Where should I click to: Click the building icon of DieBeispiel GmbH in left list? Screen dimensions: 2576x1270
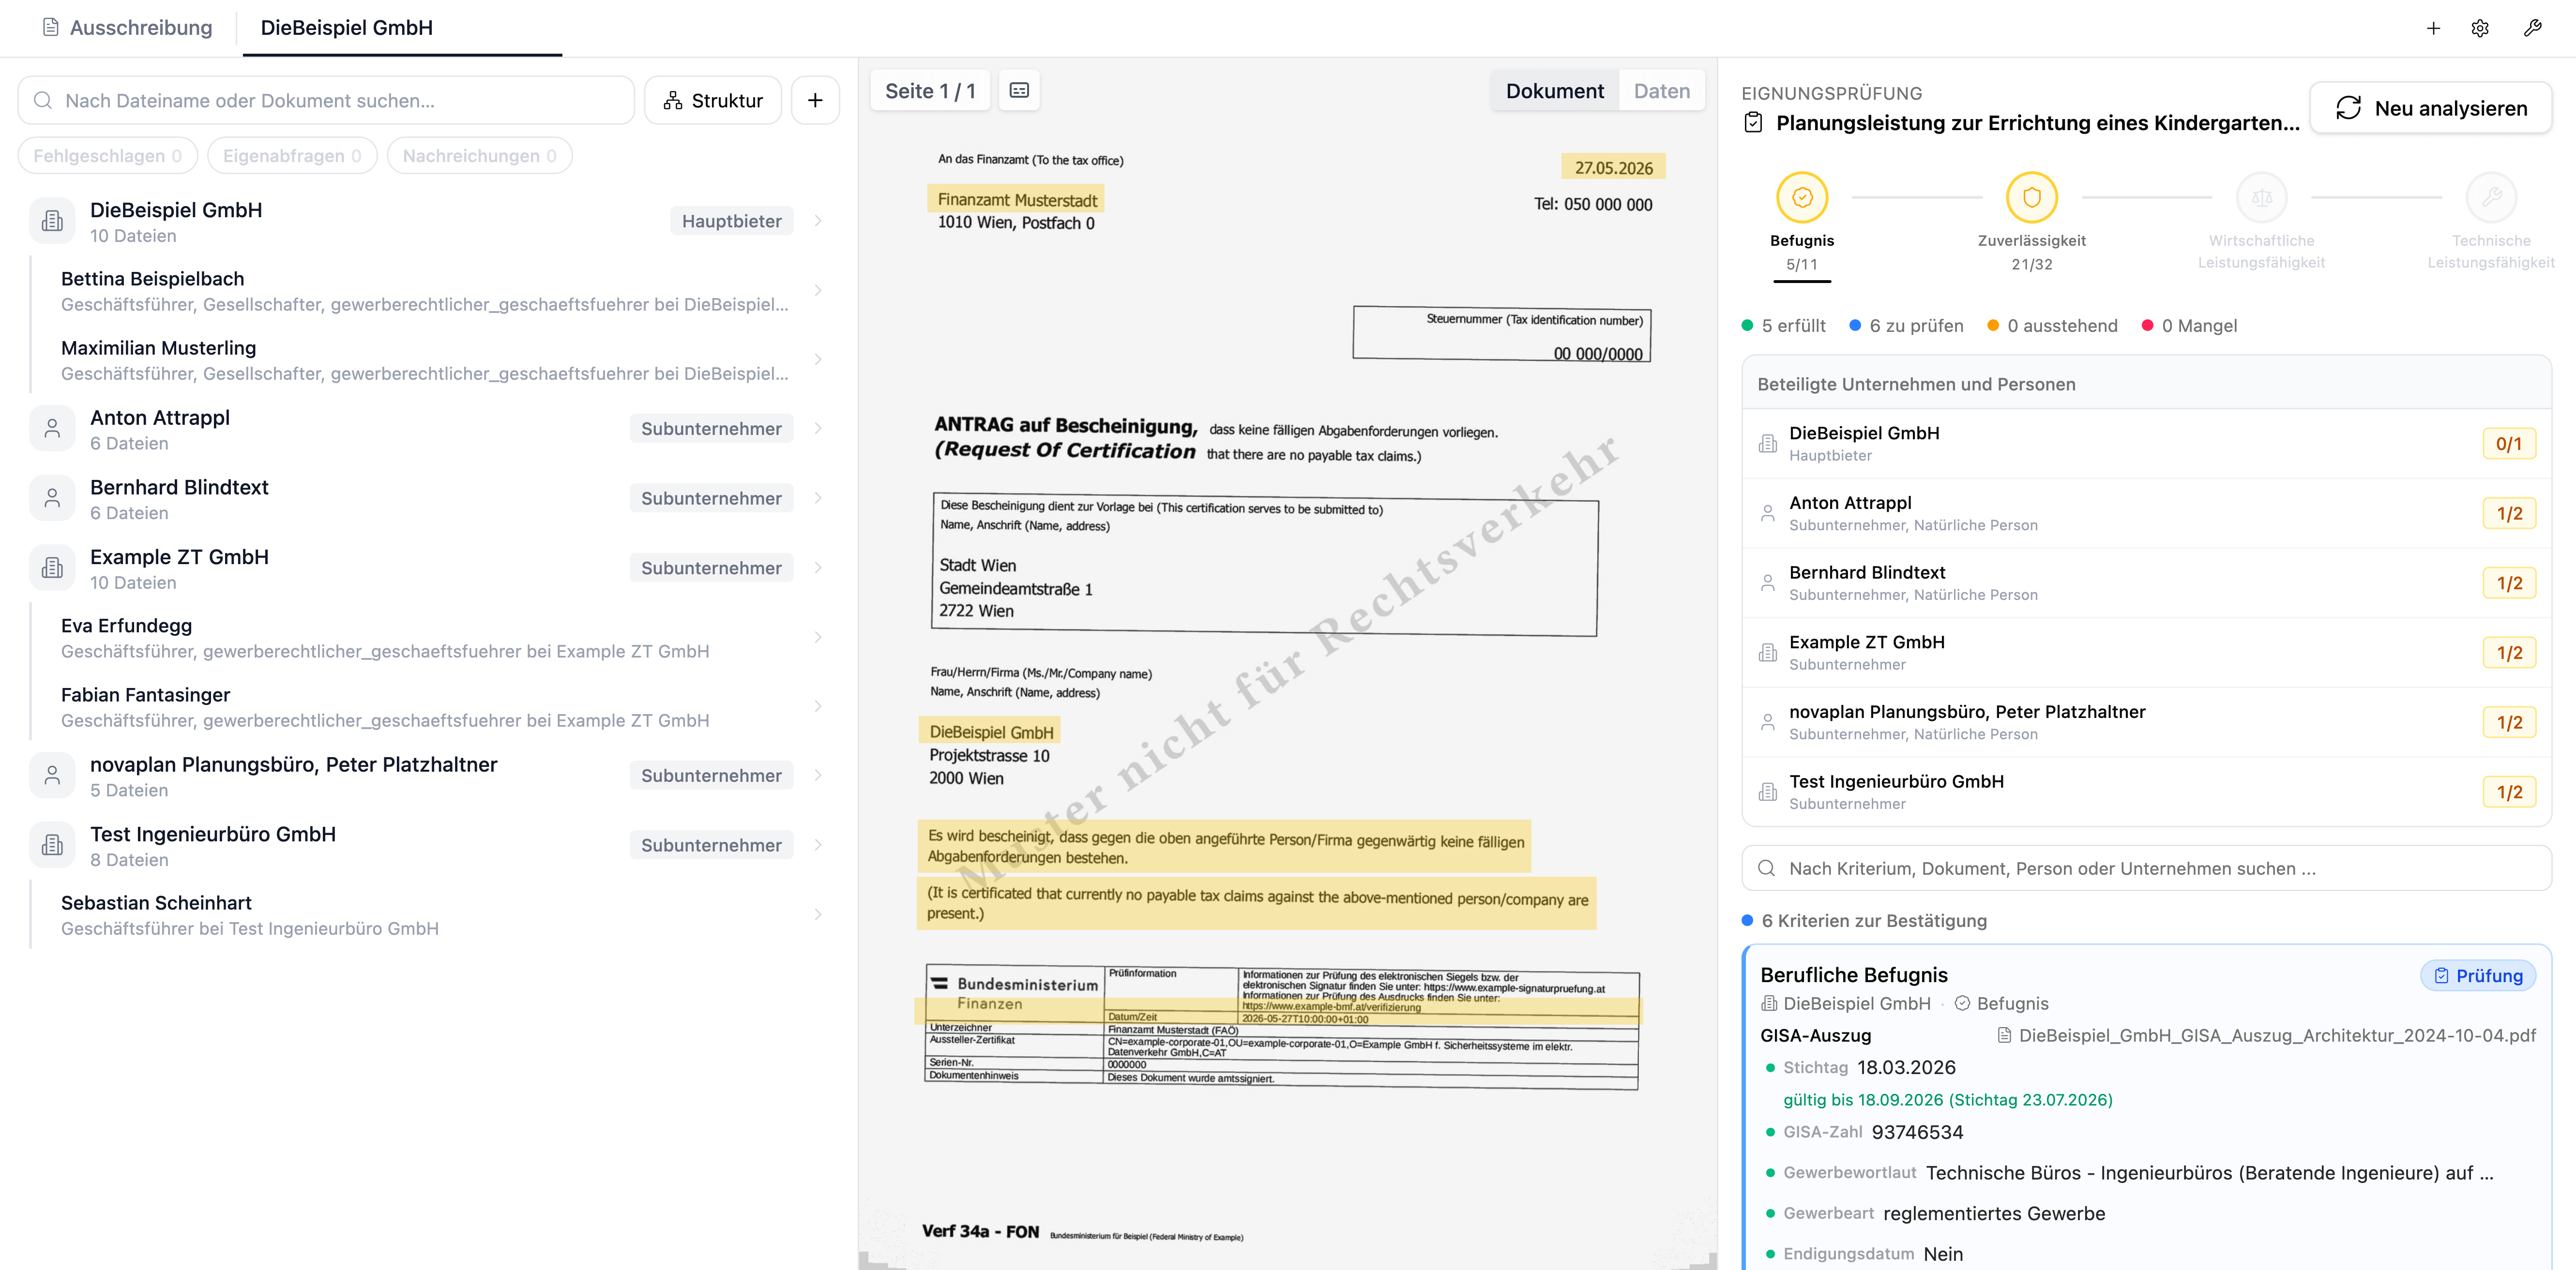tap(52, 221)
